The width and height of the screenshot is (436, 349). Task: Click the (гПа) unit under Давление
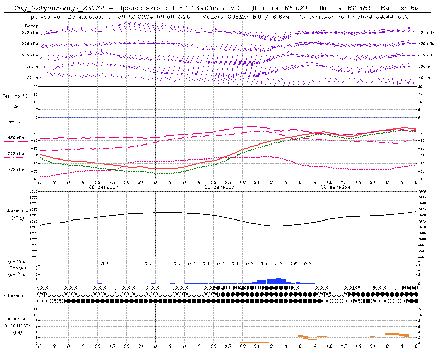[x=18, y=218]
